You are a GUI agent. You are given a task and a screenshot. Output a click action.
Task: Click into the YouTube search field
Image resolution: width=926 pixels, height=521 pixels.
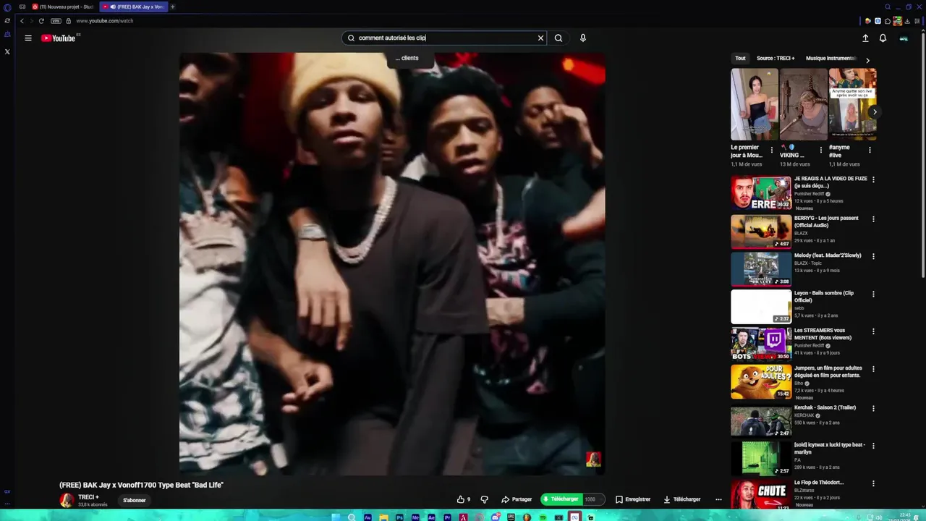445,38
